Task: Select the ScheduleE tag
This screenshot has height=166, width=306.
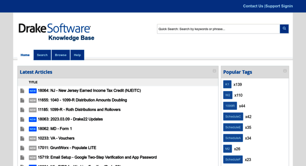Action: pos(233,127)
